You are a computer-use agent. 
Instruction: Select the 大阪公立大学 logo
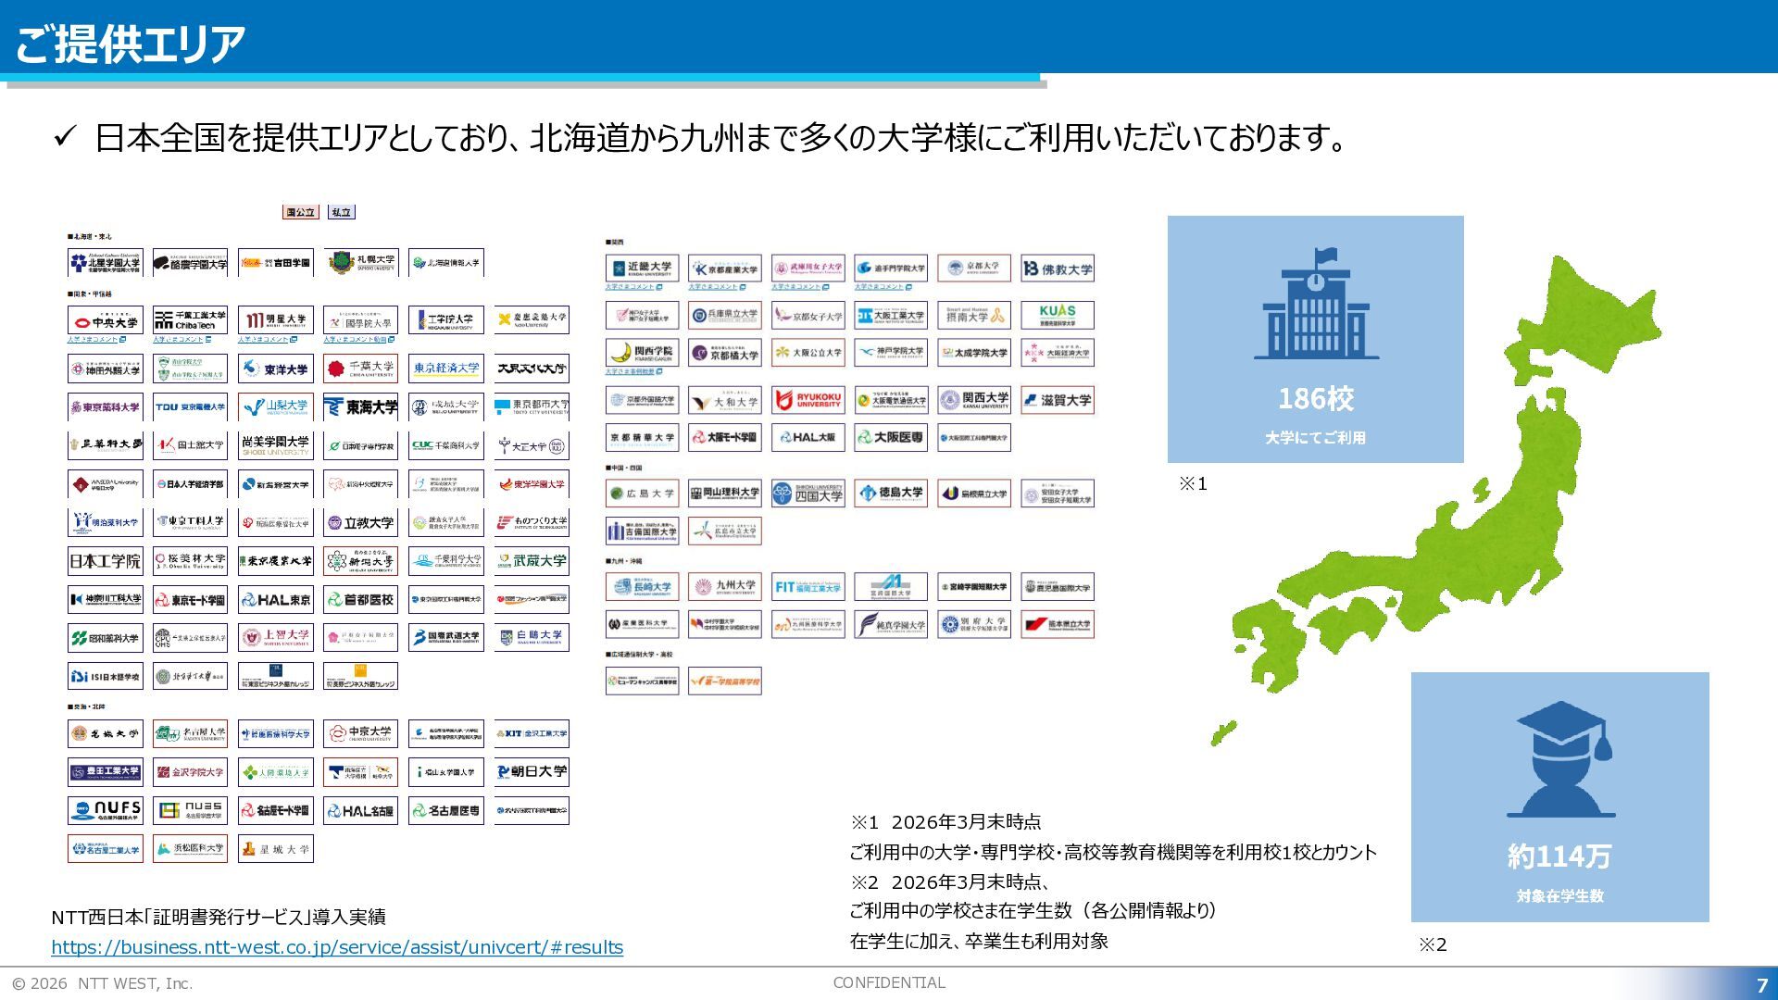tap(808, 353)
